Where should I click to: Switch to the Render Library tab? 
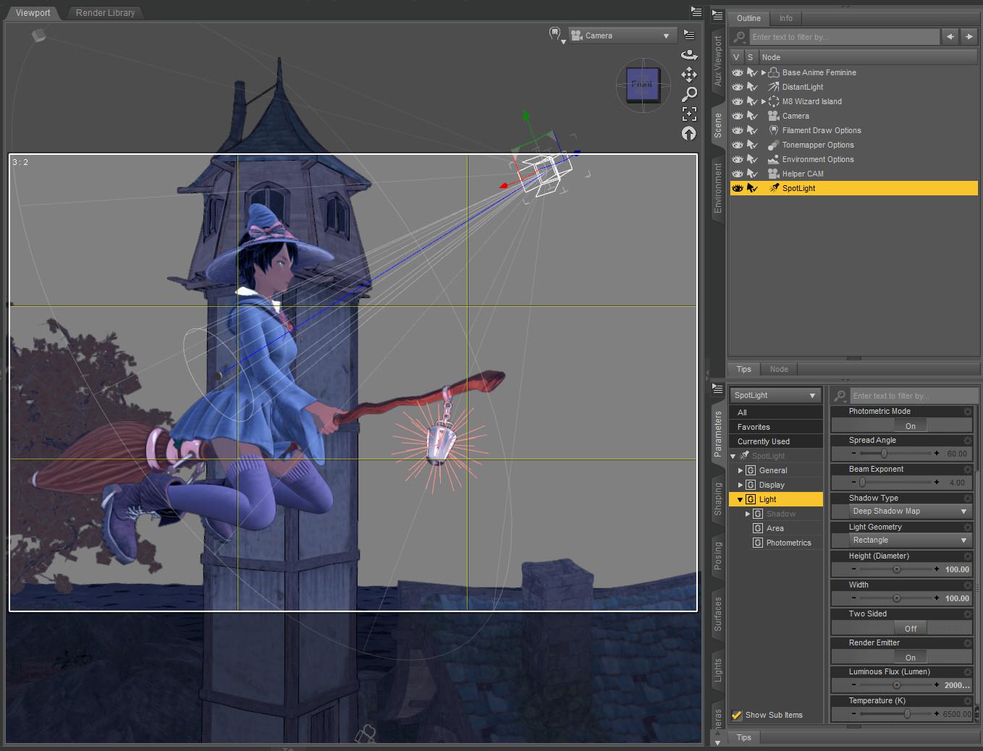click(105, 12)
